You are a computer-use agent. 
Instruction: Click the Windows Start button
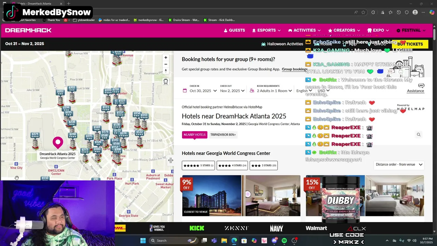click(x=143, y=241)
